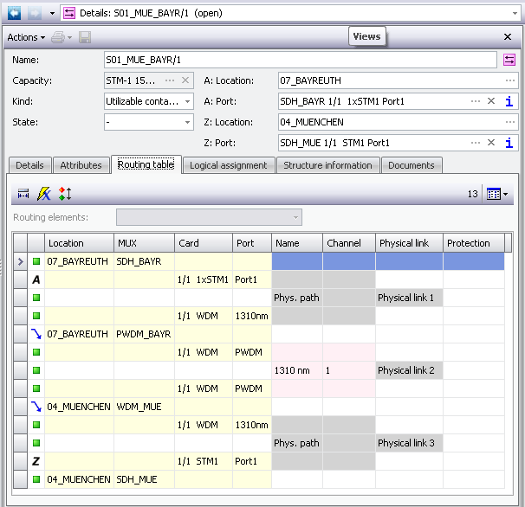The width and height of the screenshot is (525, 507).
Task: Open the Actions menu
Action: [26, 37]
